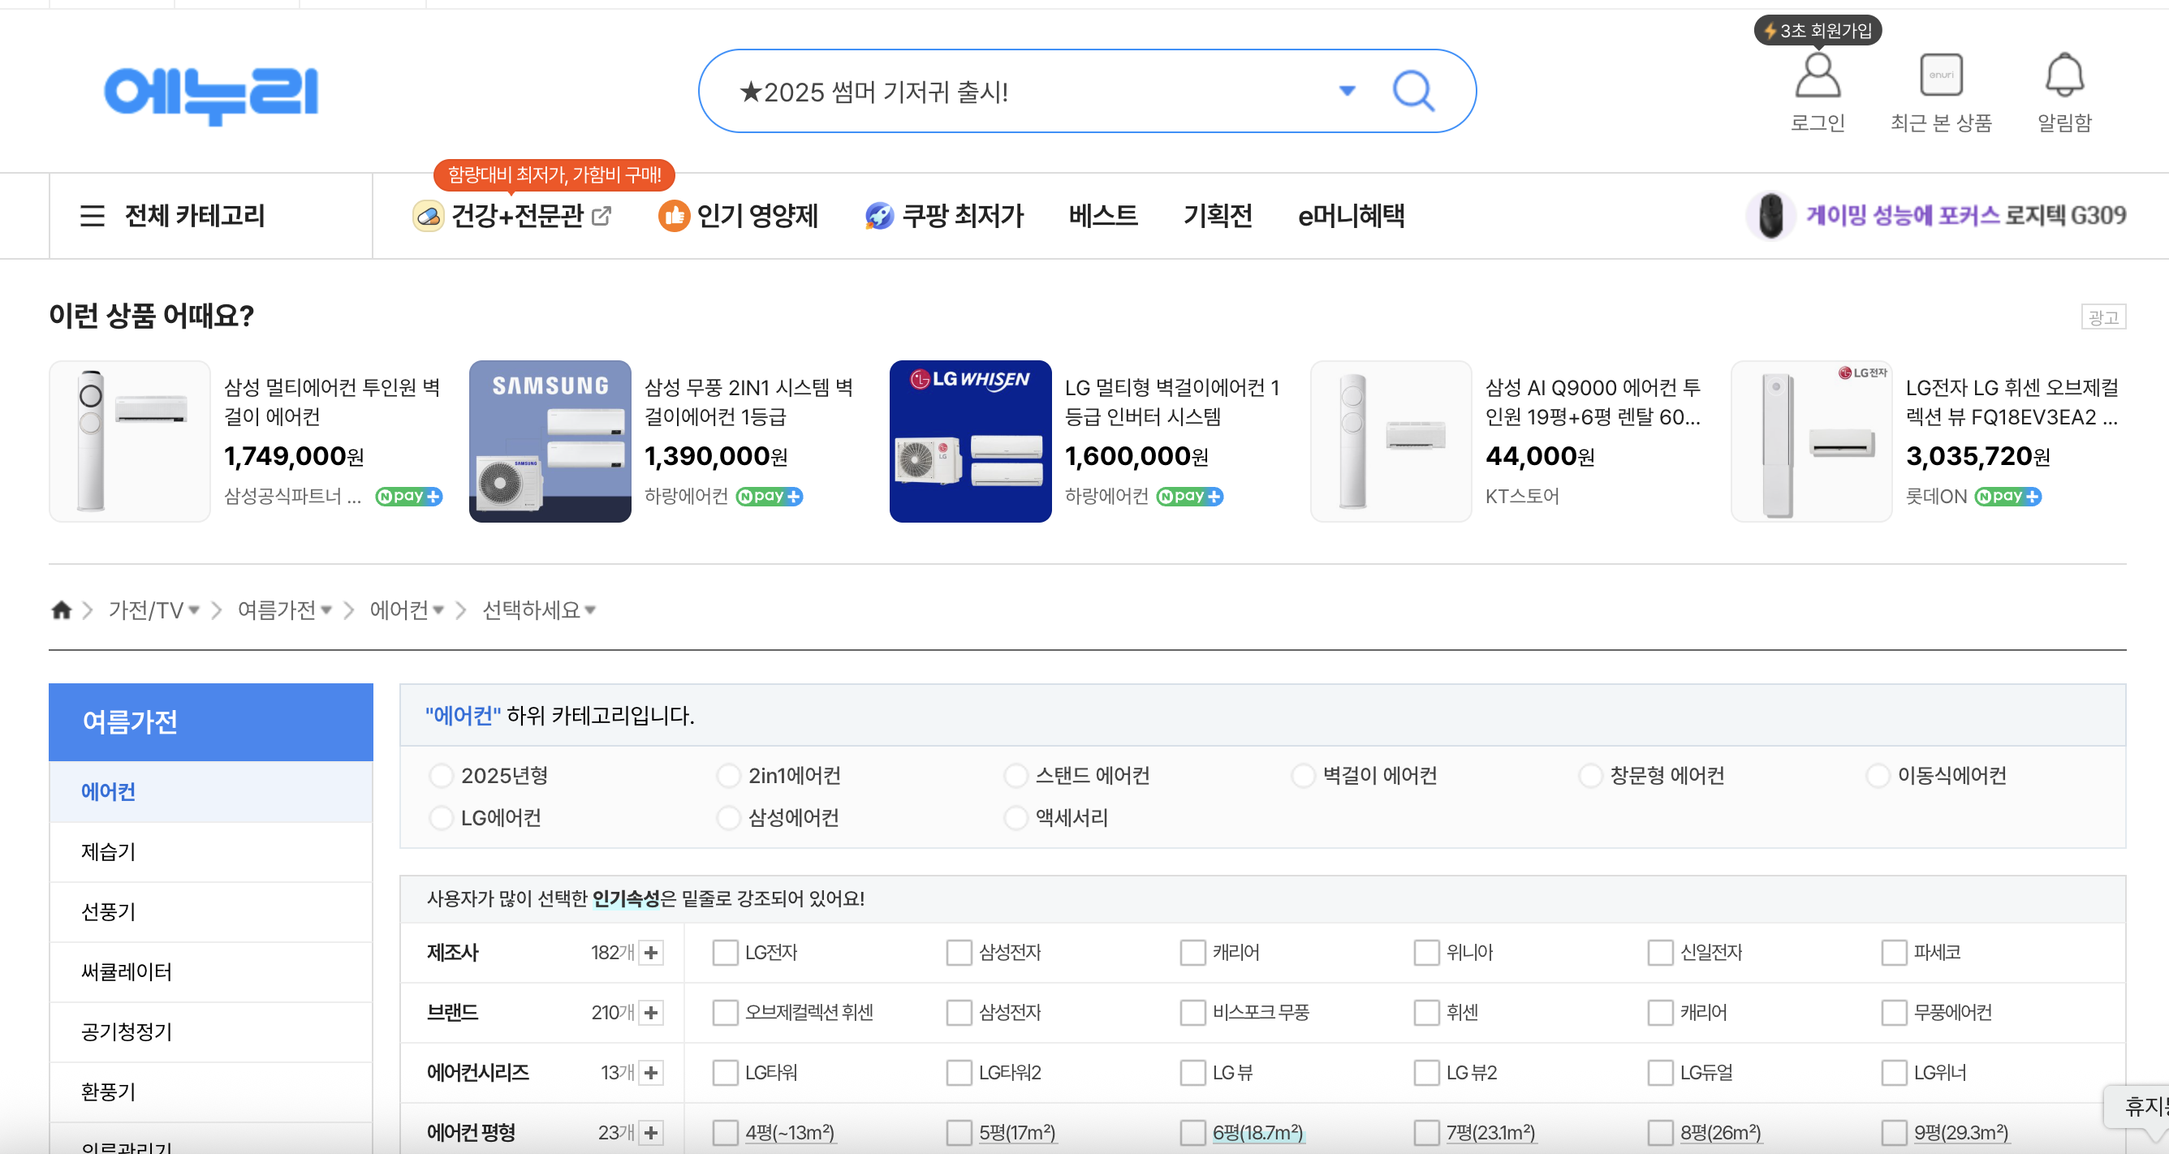The width and height of the screenshot is (2169, 1154).
Task: Click the 광고 ad label icon
Action: coord(2103,316)
